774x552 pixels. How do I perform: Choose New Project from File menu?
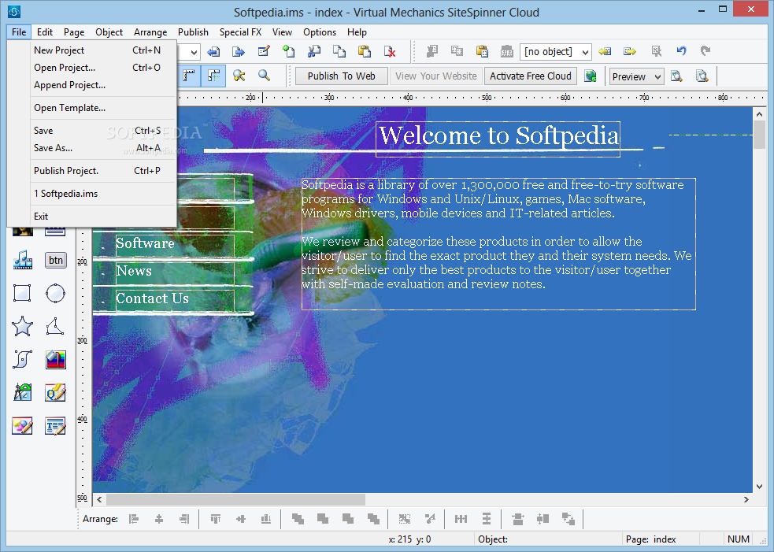coord(97,50)
